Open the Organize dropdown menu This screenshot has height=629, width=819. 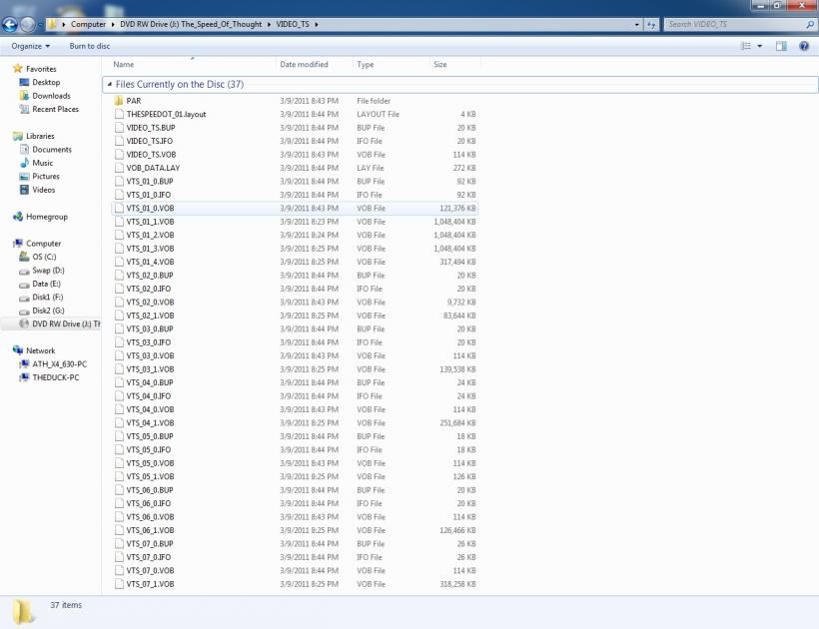pyautogui.click(x=30, y=46)
